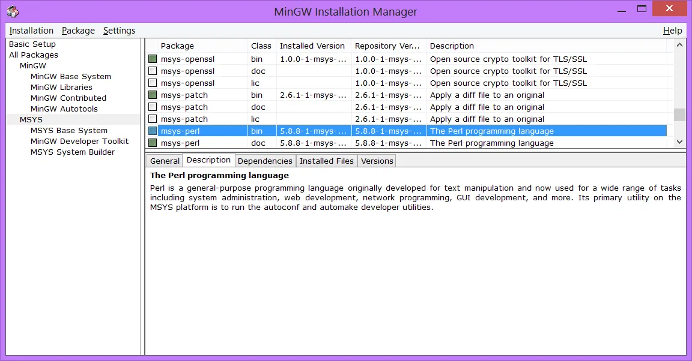Image resolution: width=692 pixels, height=361 pixels.
Task: Sort by the Package column header
Action: 202,46
